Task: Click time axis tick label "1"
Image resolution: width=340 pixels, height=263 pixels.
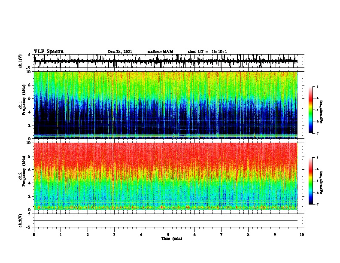Action: coord(61,235)
